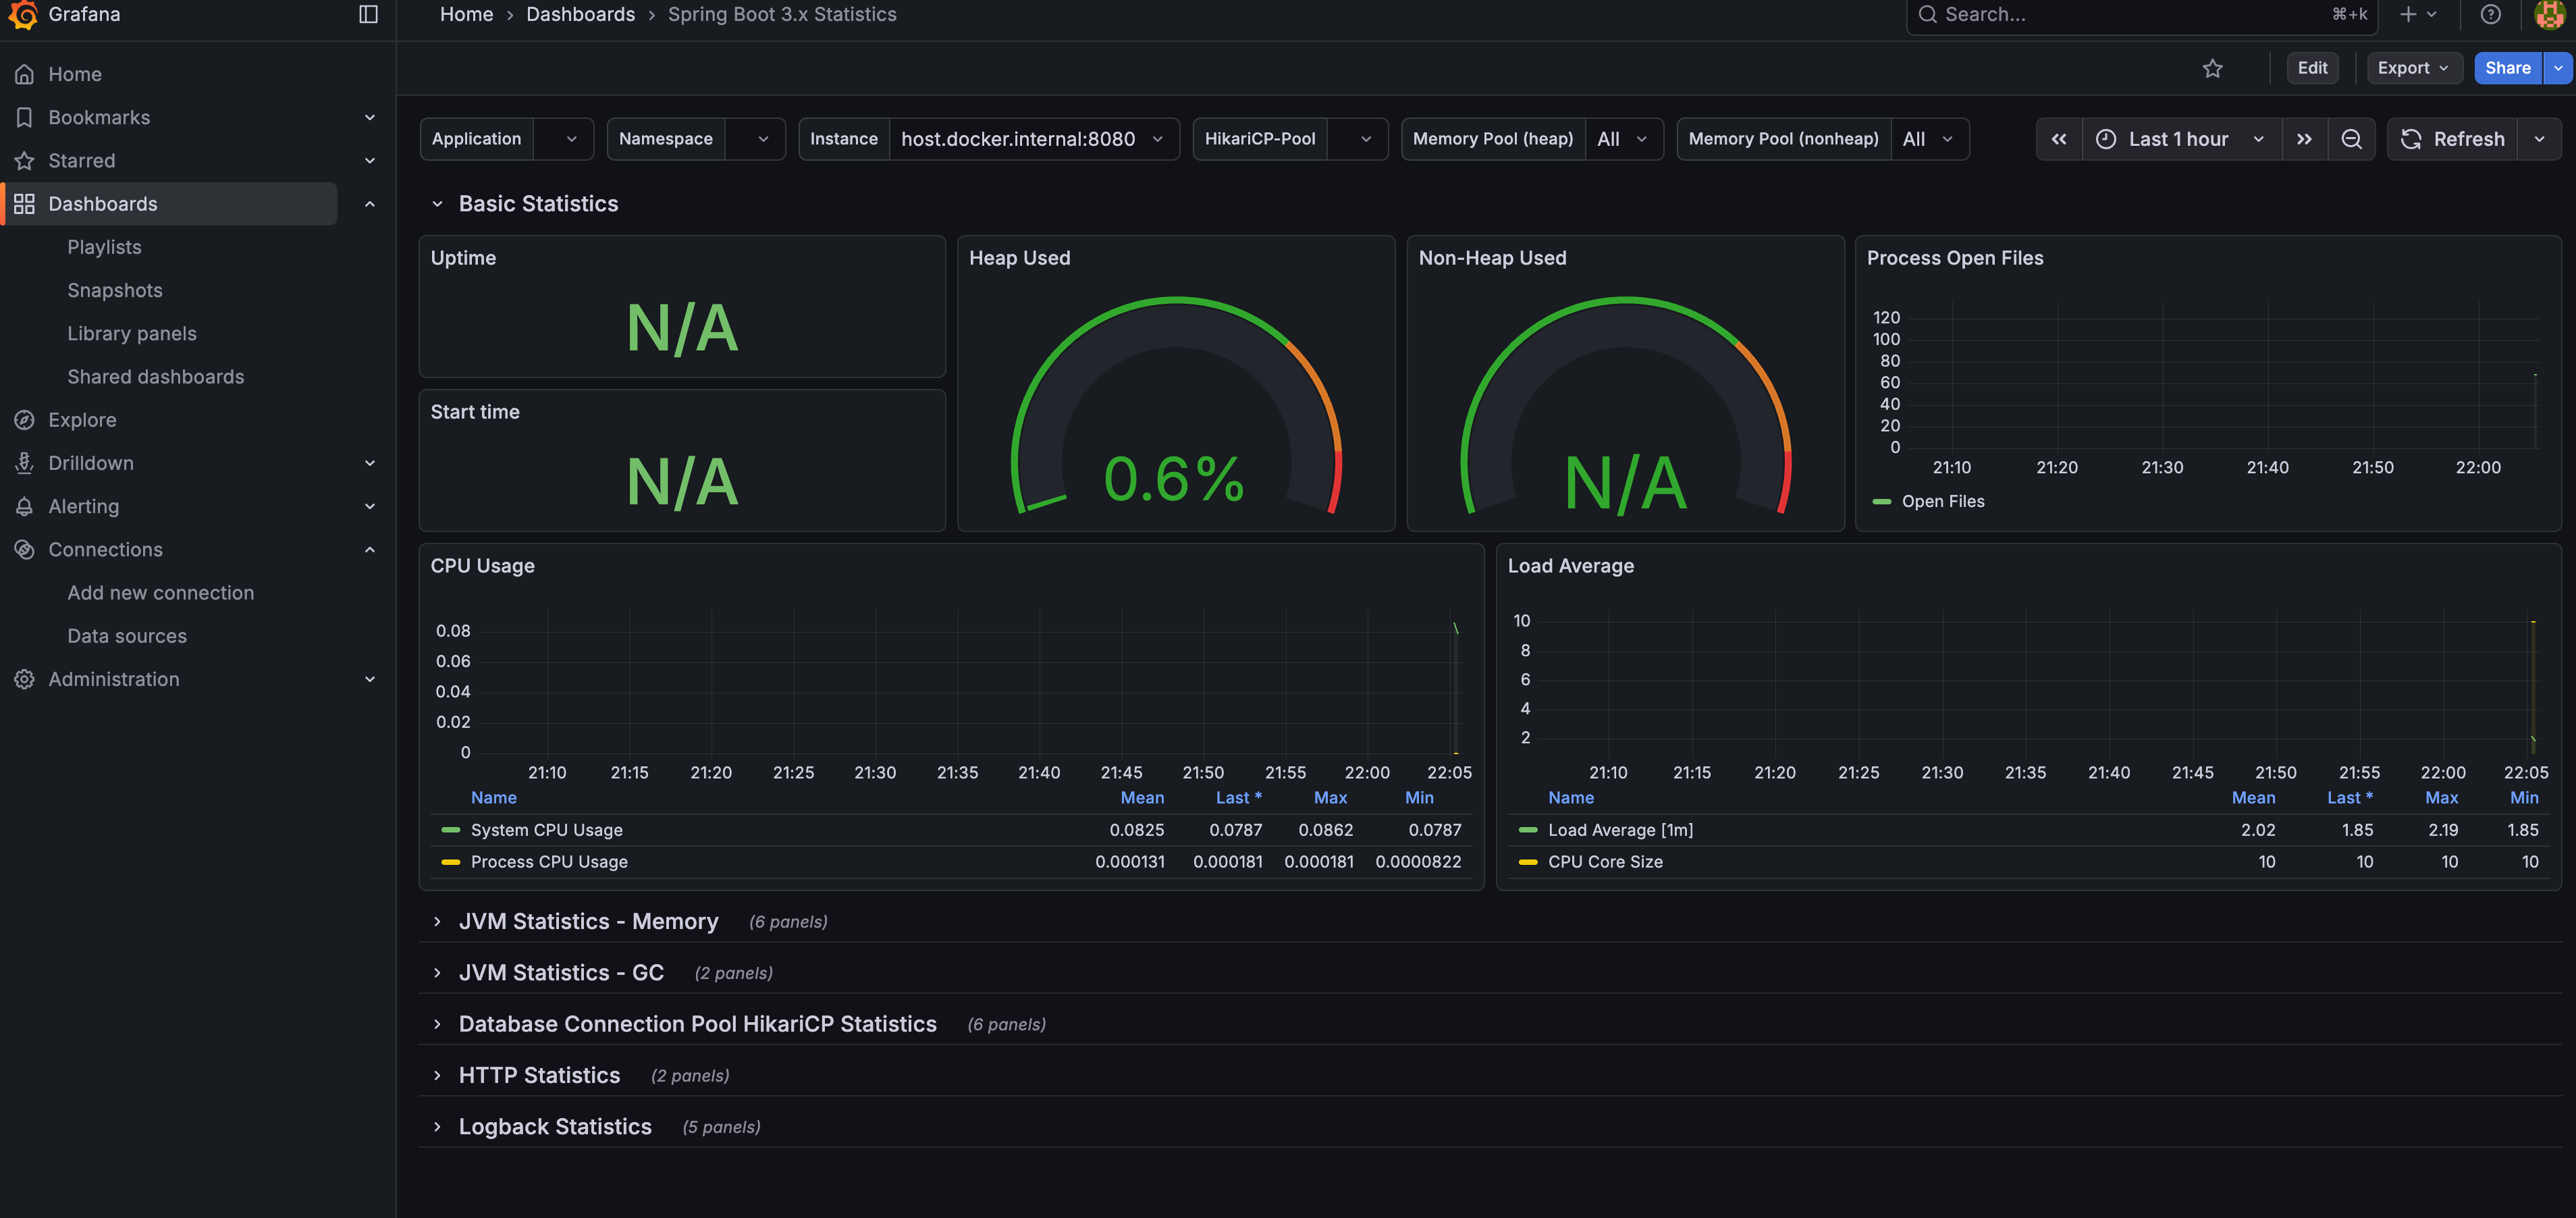Shift time range forward

2304,139
